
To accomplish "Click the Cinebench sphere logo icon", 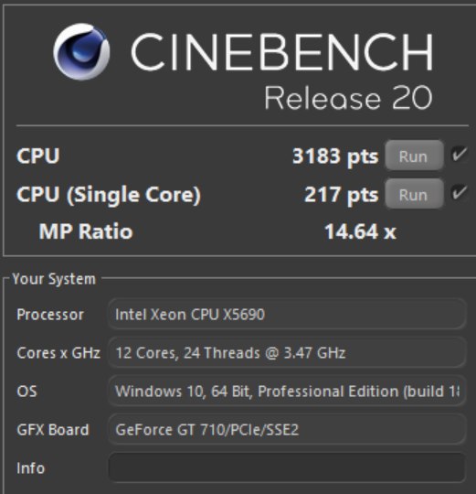I will 81,51.
